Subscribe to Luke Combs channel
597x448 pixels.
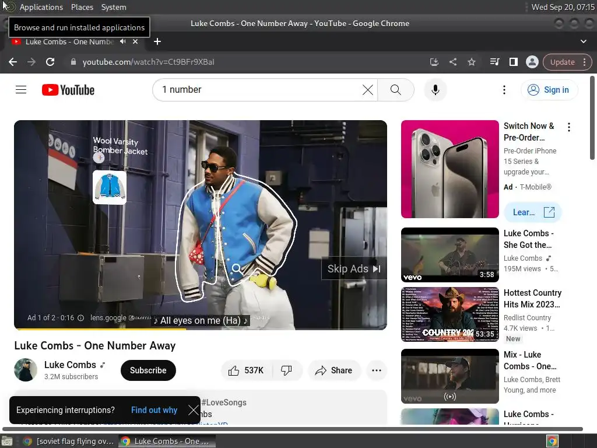pyautogui.click(x=148, y=370)
